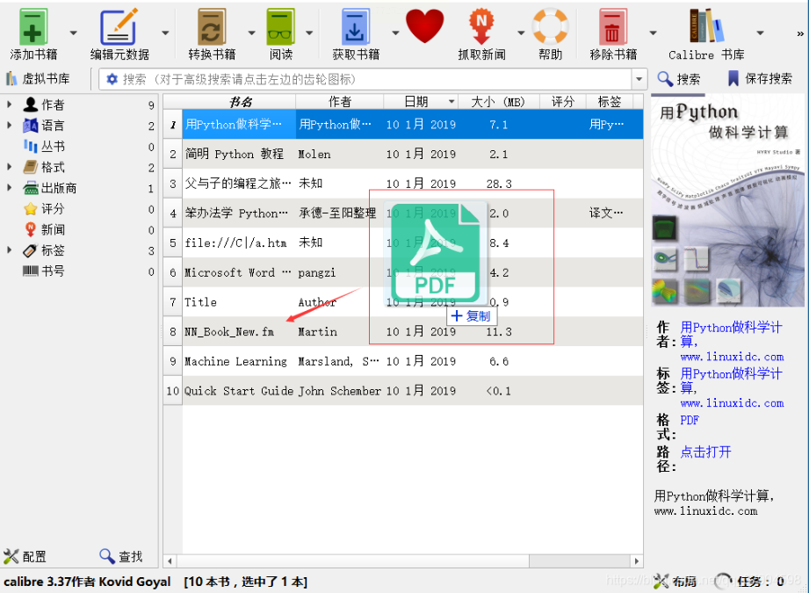This screenshot has height=593, width=809.
Task: Select the book row Microsoft Word by pangzi
Action: [413, 272]
